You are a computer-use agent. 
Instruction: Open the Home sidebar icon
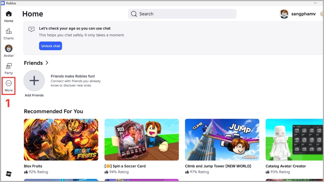point(9,14)
